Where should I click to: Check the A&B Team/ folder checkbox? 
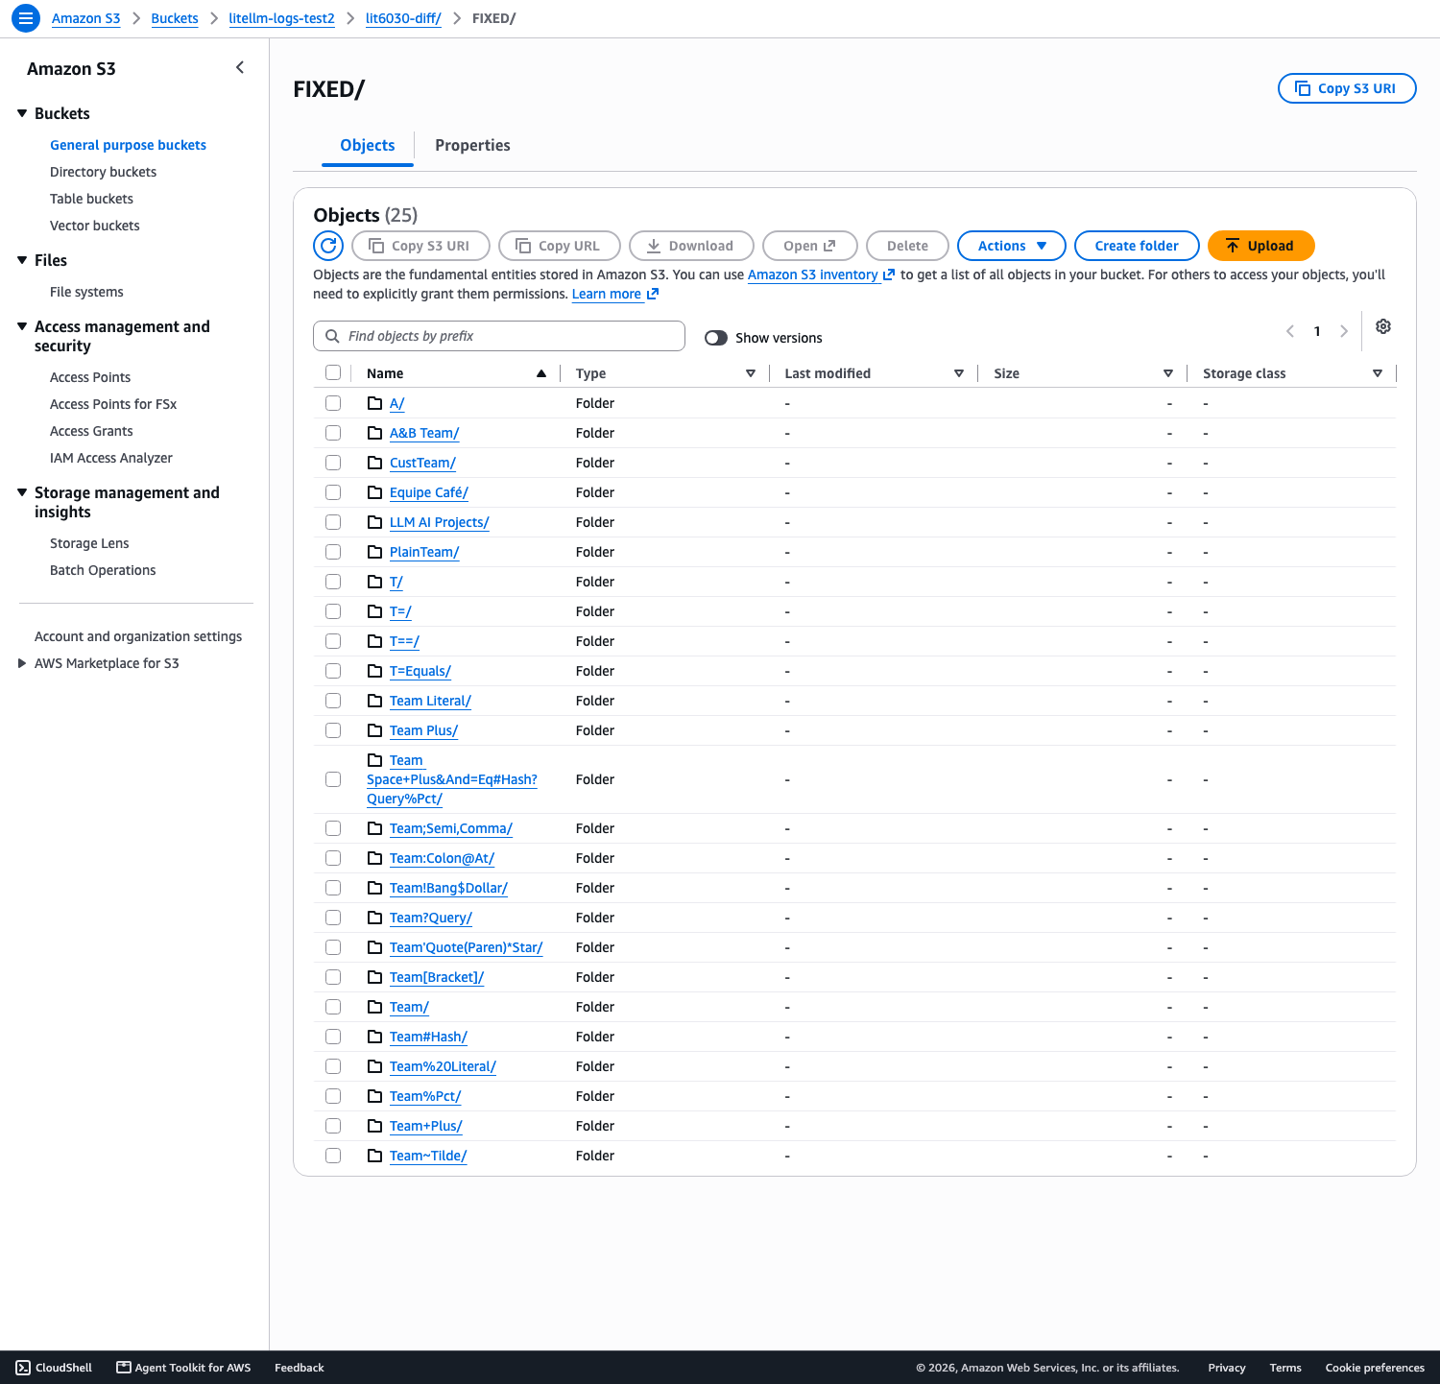click(x=333, y=433)
